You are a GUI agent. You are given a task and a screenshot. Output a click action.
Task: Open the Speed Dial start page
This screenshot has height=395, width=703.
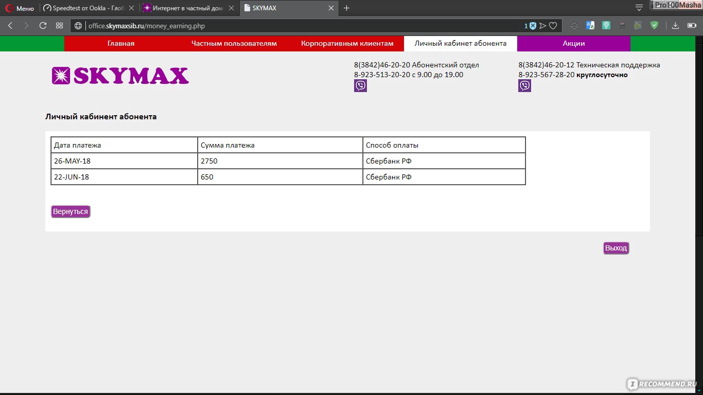point(59,26)
